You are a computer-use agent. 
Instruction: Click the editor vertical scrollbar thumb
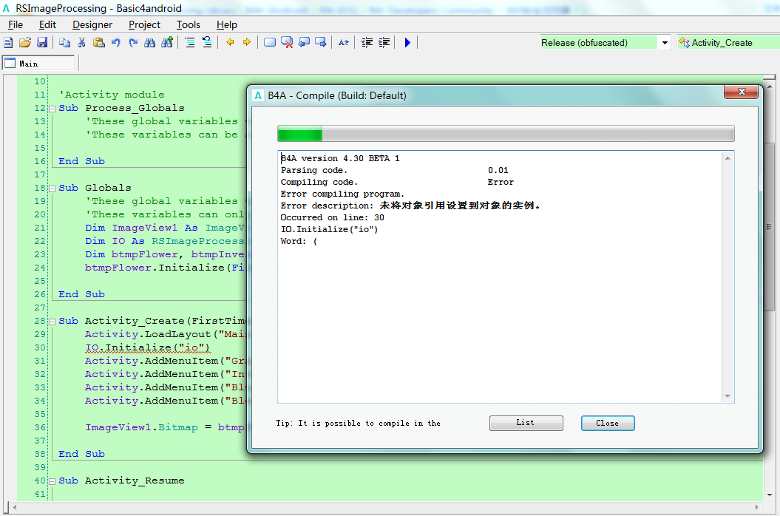click(x=770, y=226)
